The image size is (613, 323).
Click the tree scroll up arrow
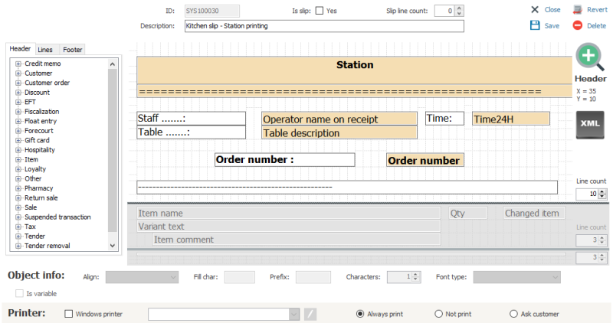(x=113, y=64)
